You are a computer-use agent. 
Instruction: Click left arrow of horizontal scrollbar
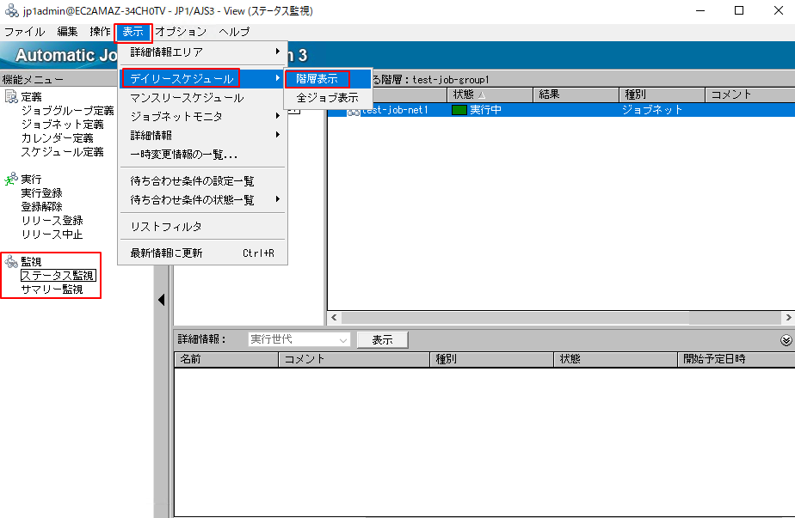coord(334,318)
